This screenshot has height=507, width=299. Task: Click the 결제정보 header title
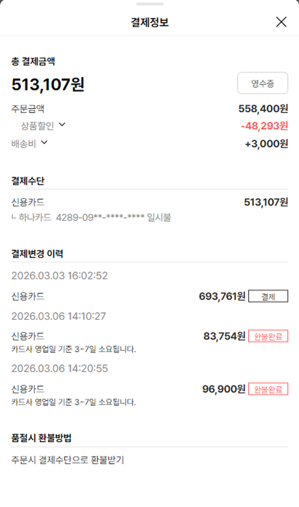pyautogui.click(x=149, y=22)
